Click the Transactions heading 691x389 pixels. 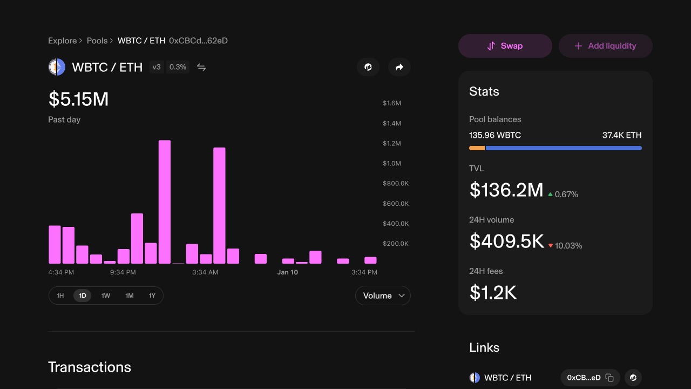(x=90, y=367)
